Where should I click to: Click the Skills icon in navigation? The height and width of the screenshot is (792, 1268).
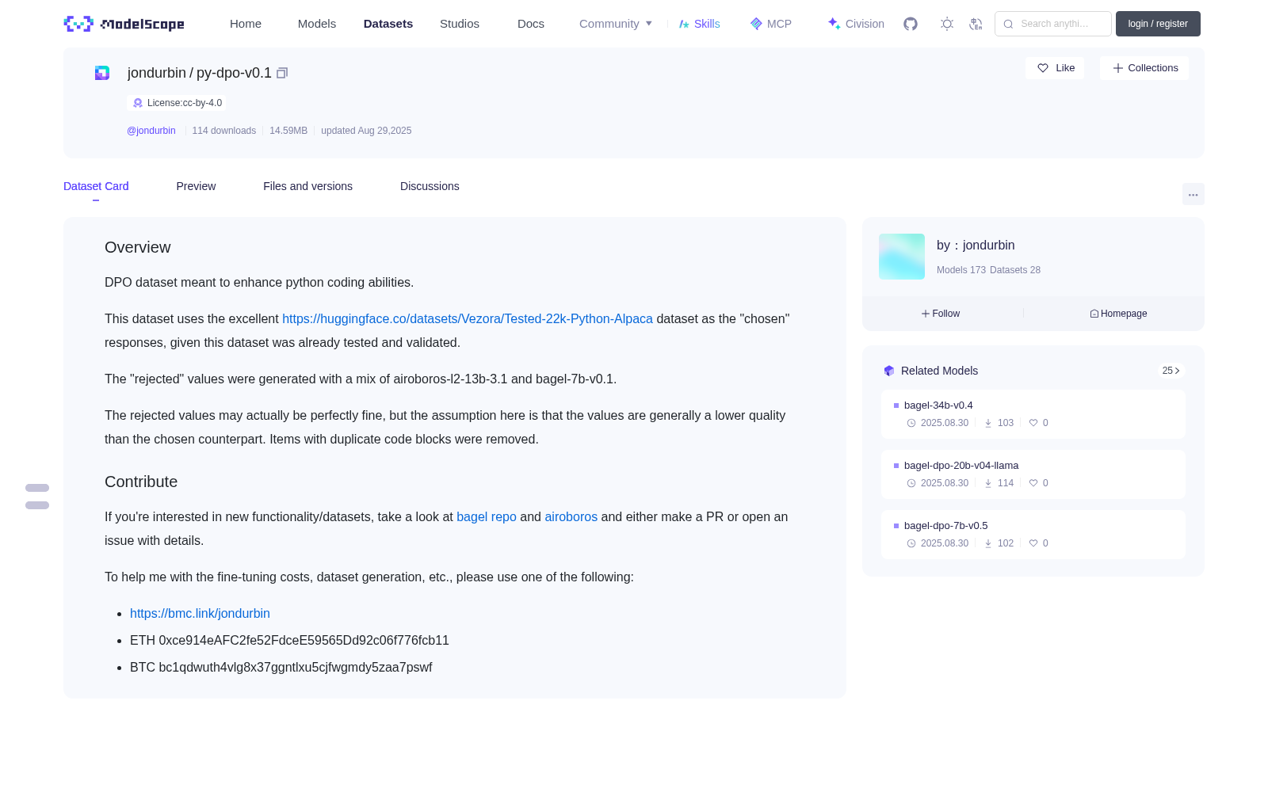pyautogui.click(x=684, y=24)
